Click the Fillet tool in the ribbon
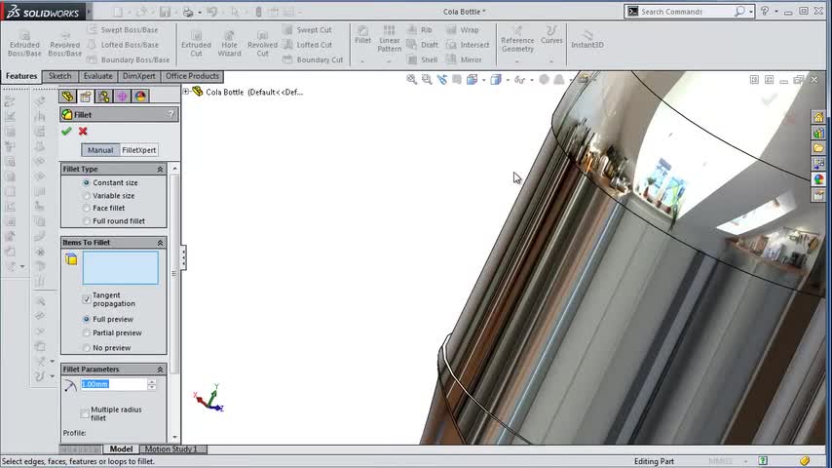Screen dimensions: 832x468 (363, 35)
